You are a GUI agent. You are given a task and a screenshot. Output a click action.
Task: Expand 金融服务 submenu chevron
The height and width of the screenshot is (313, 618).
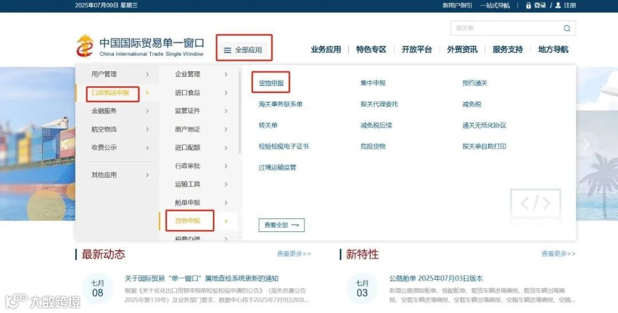[x=148, y=111]
